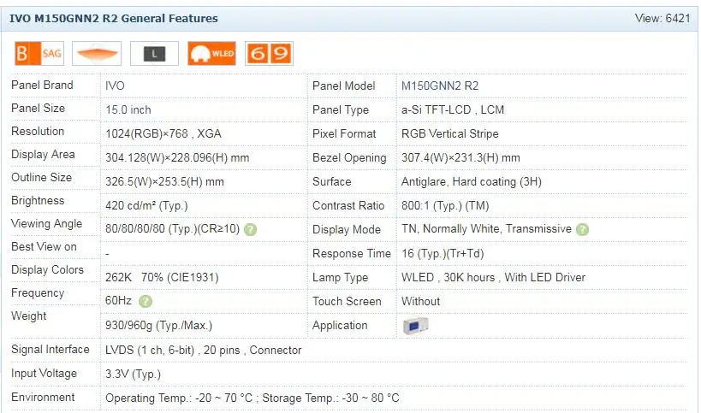Select the 420 cd/m² (Typ.) brightness value

pos(146,206)
